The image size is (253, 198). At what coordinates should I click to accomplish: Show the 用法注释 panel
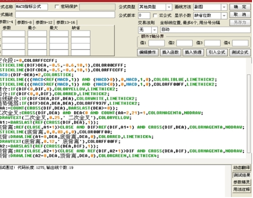[242, 189]
